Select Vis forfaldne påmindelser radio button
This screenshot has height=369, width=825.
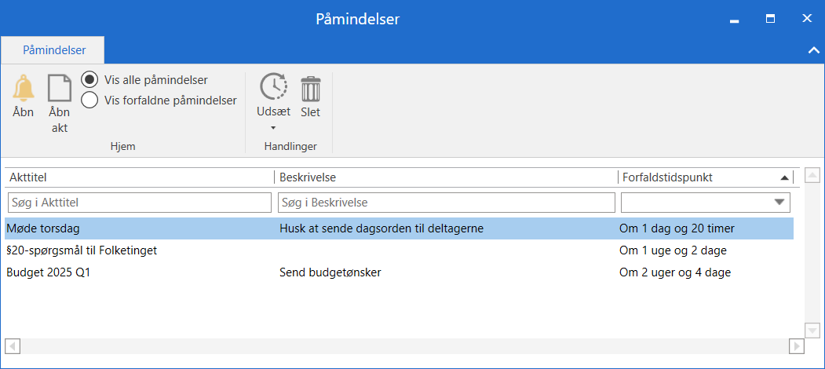pyautogui.click(x=90, y=100)
